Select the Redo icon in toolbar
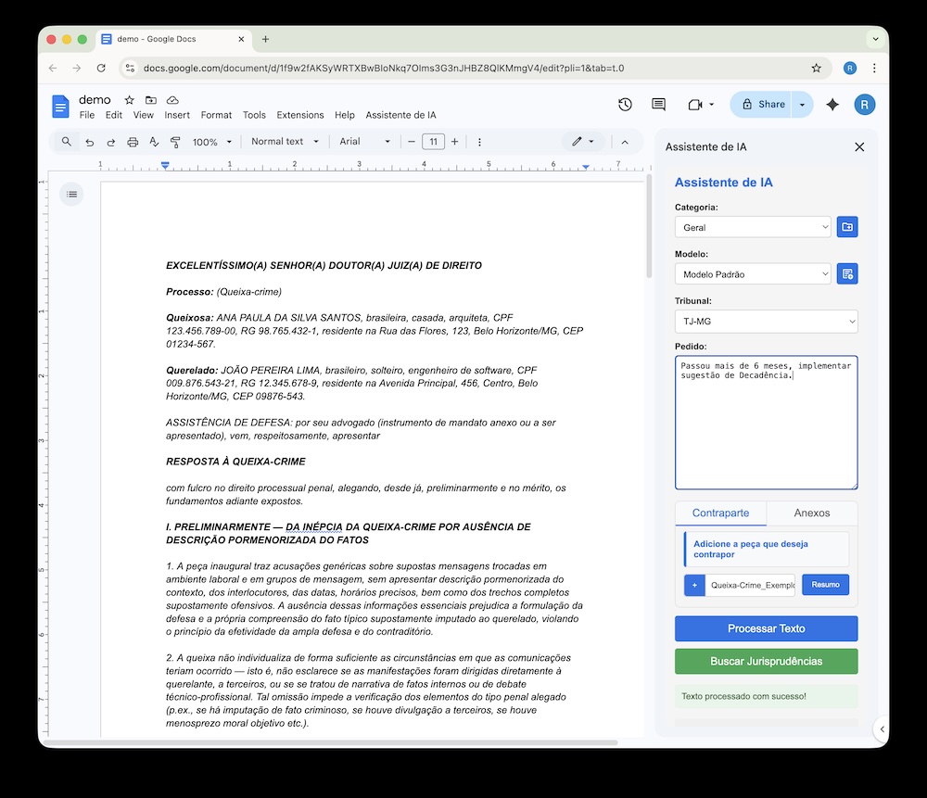This screenshot has height=798, width=927. click(110, 141)
